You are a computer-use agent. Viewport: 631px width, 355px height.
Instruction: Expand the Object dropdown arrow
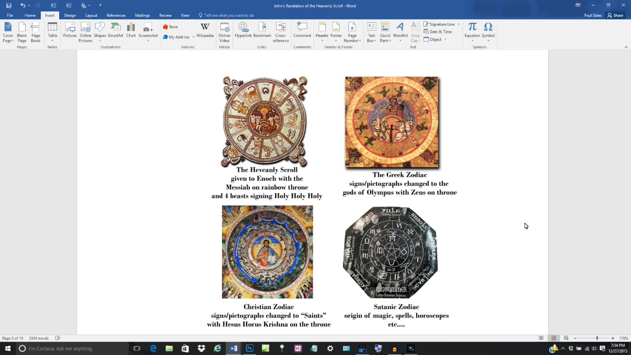pyautogui.click(x=445, y=39)
